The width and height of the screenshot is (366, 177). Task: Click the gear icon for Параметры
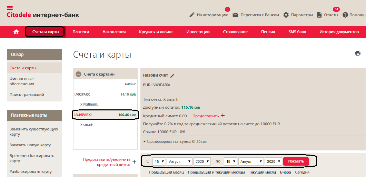pyautogui.click(x=286, y=15)
